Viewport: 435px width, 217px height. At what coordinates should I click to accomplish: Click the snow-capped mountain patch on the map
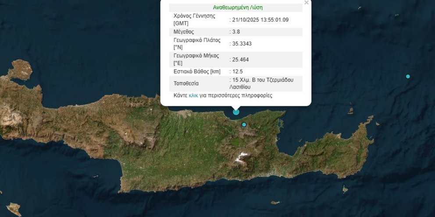coord(242,156)
